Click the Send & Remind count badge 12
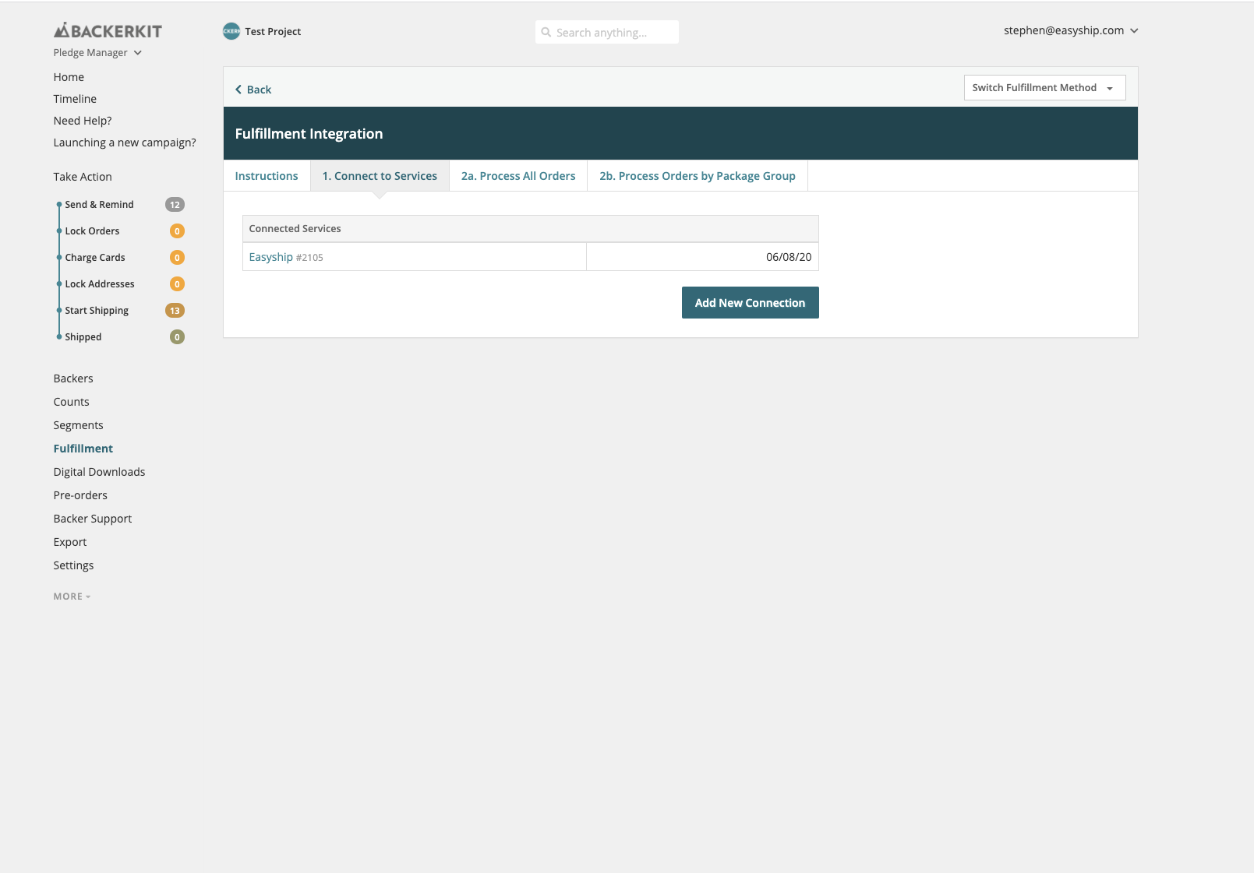The height and width of the screenshot is (873, 1254). point(175,205)
